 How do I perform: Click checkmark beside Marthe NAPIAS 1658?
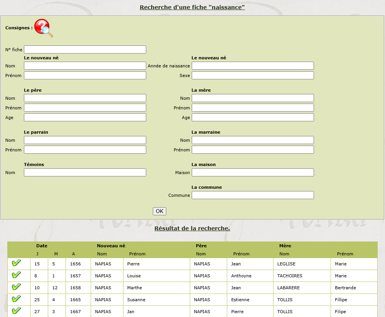coord(16,287)
